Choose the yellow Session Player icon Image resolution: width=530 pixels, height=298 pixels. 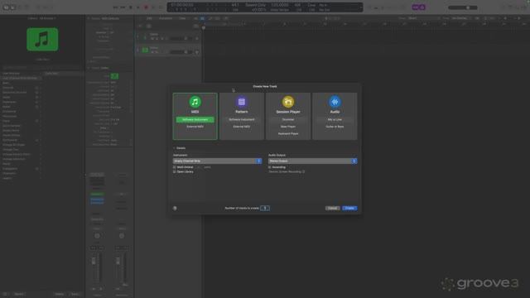pos(288,102)
